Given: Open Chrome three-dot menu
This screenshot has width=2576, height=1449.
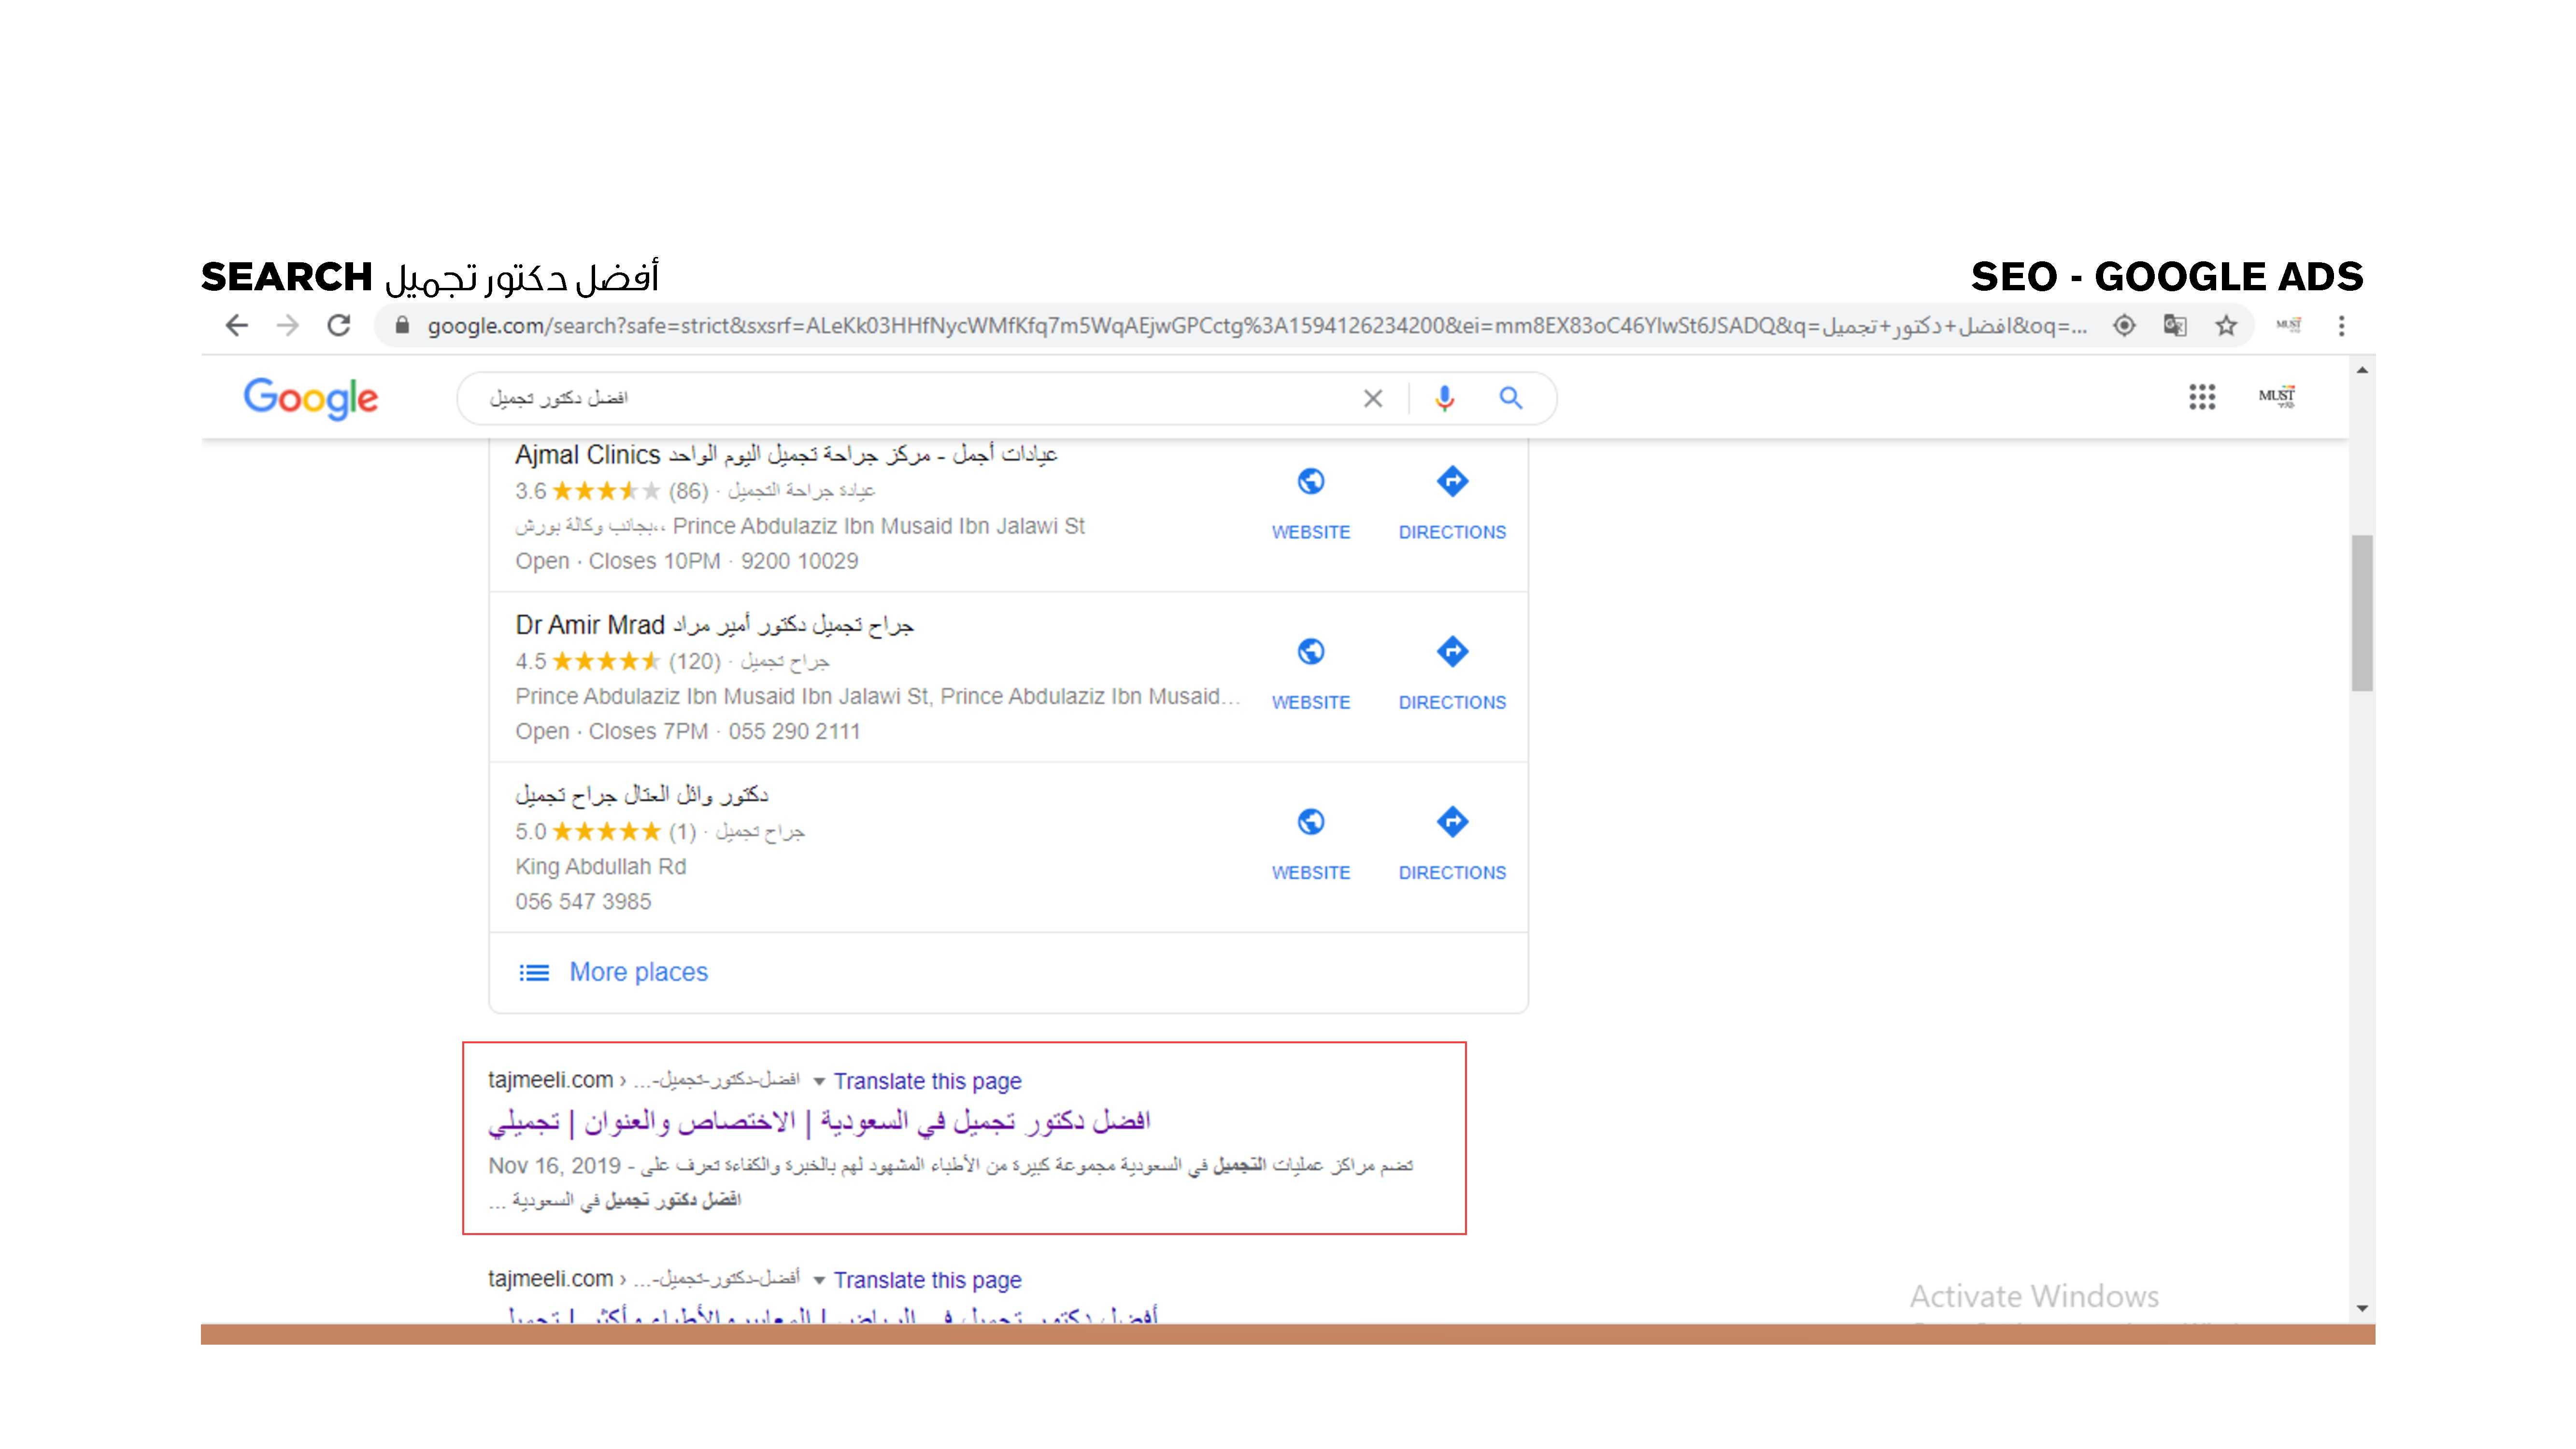Looking at the screenshot, I should [2341, 326].
